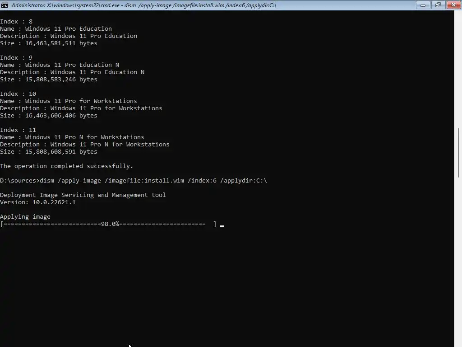Click 'Description : Windows 11 Pro for Workstations'

pos(81,108)
